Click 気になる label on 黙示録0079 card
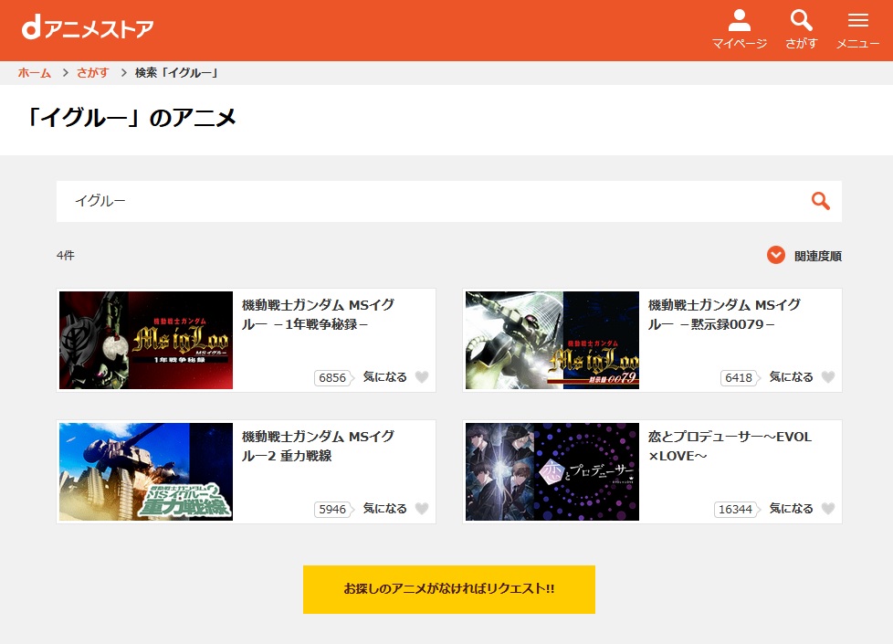The height and width of the screenshot is (644, 893). pos(791,377)
